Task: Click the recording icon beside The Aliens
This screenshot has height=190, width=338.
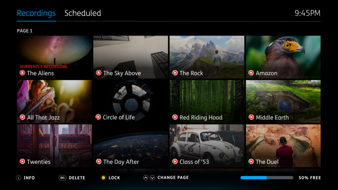Action: 22,73
